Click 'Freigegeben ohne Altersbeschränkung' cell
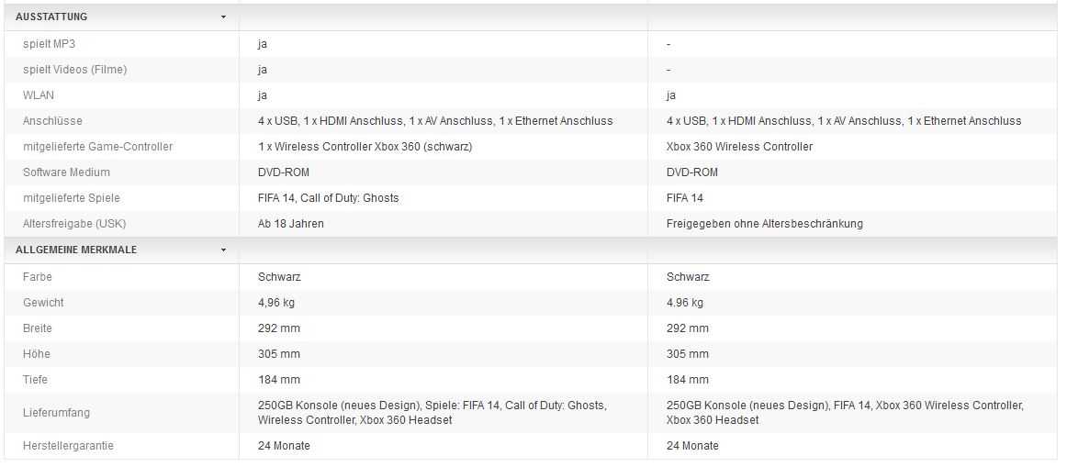 point(765,224)
